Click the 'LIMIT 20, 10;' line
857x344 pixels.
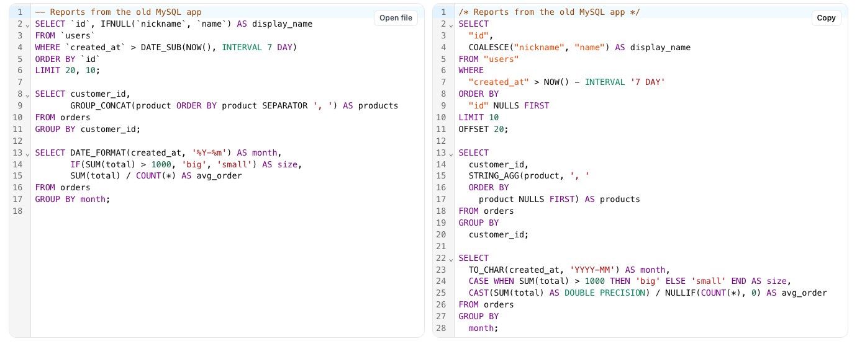coord(68,71)
